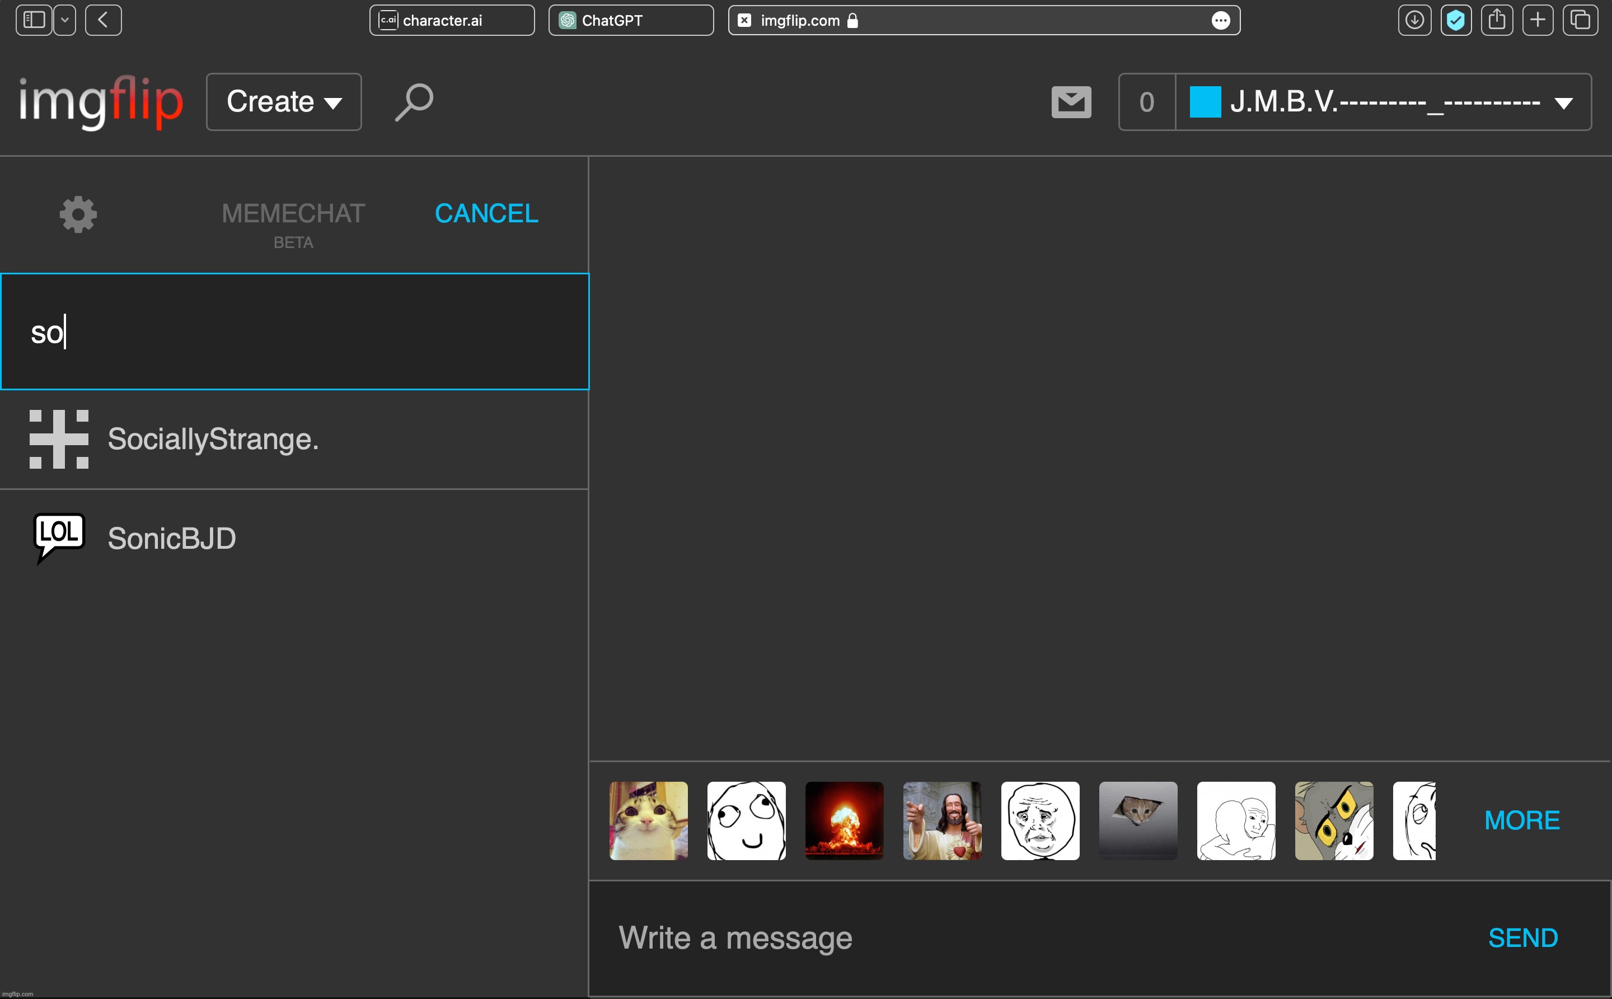The image size is (1612, 999).
Task: Pick the nuclear explosion meme thumbnail
Action: [x=844, y=820]
